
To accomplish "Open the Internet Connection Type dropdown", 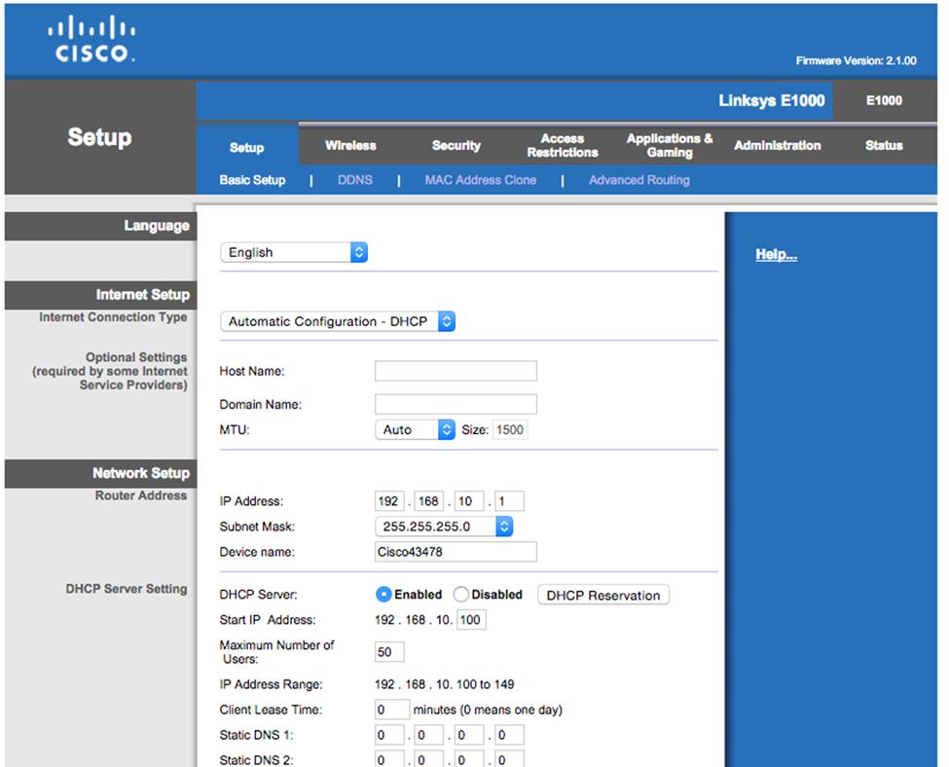I will coord(338,321).
